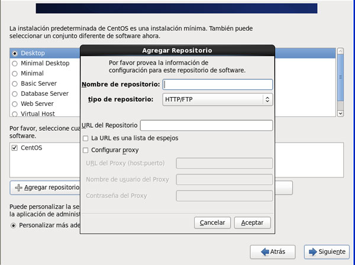Open the tipo de repositorio dropdown
The width and height of the screenshot is (355, 265).
coord(217,99)
